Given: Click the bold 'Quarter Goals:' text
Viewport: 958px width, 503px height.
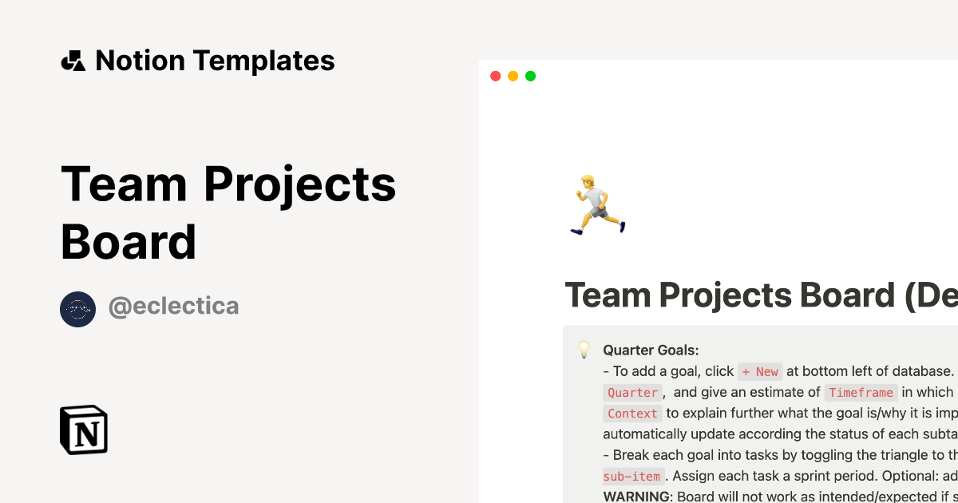Looking at the screenshot, I should coord(651,350).
